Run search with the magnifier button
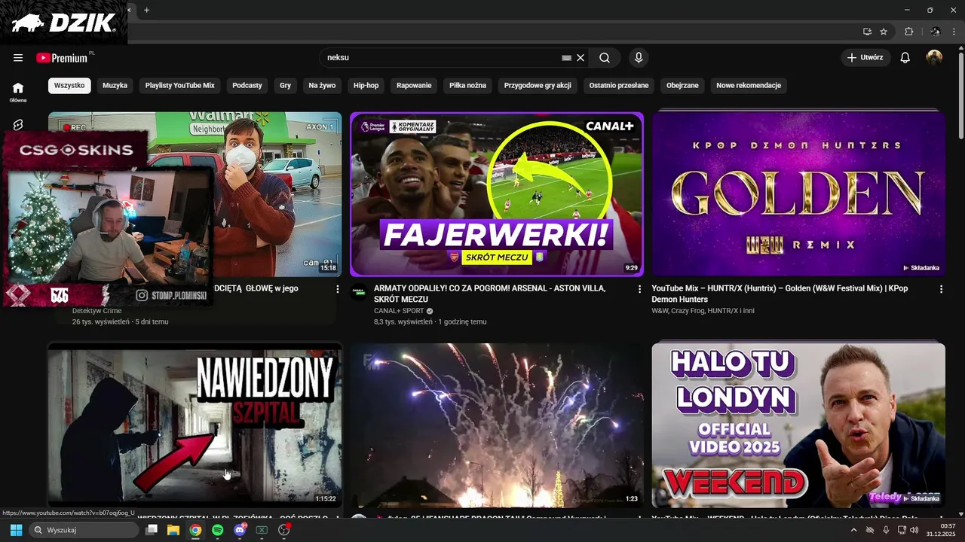 pos(605,58)
